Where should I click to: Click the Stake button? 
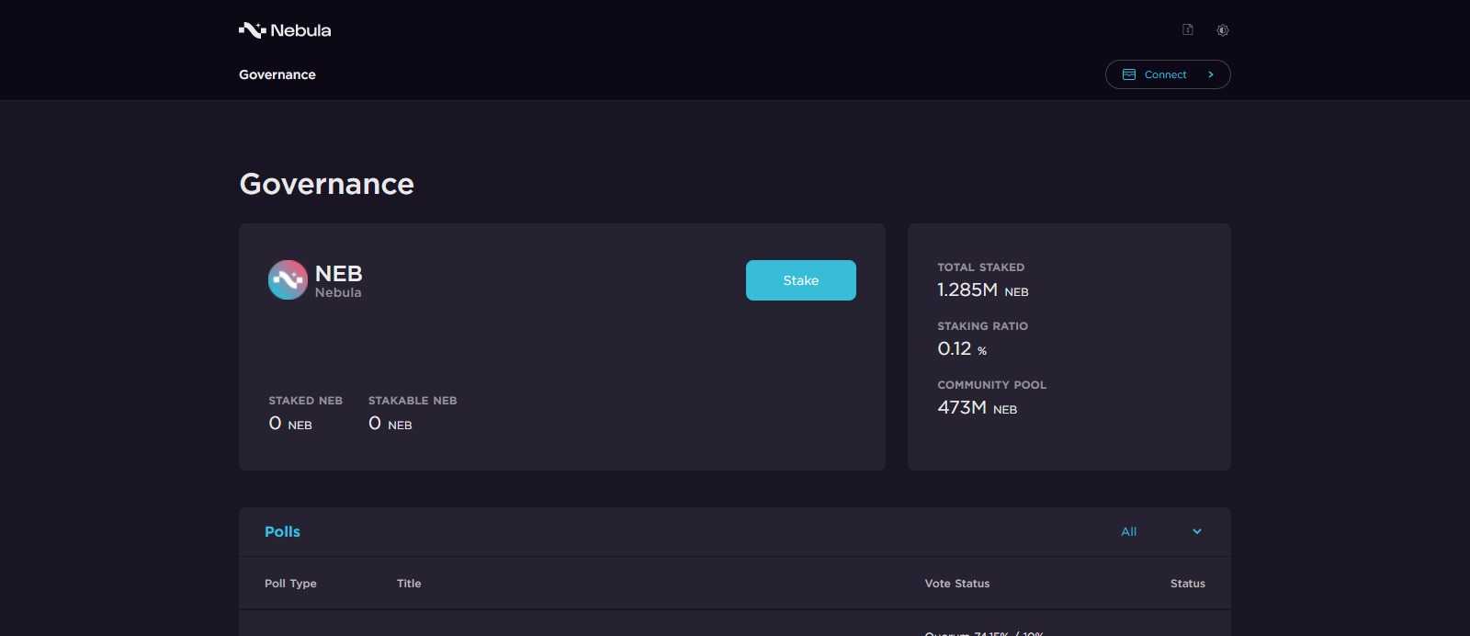pyautogui.click(x=801, y=280)
